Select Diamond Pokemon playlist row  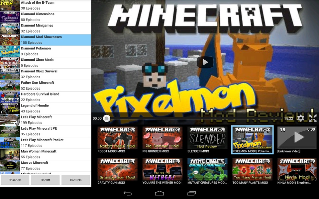click(46, 51)
